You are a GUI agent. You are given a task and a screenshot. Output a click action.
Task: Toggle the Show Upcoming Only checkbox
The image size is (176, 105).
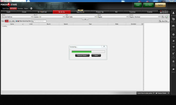[x=18, y=21]
